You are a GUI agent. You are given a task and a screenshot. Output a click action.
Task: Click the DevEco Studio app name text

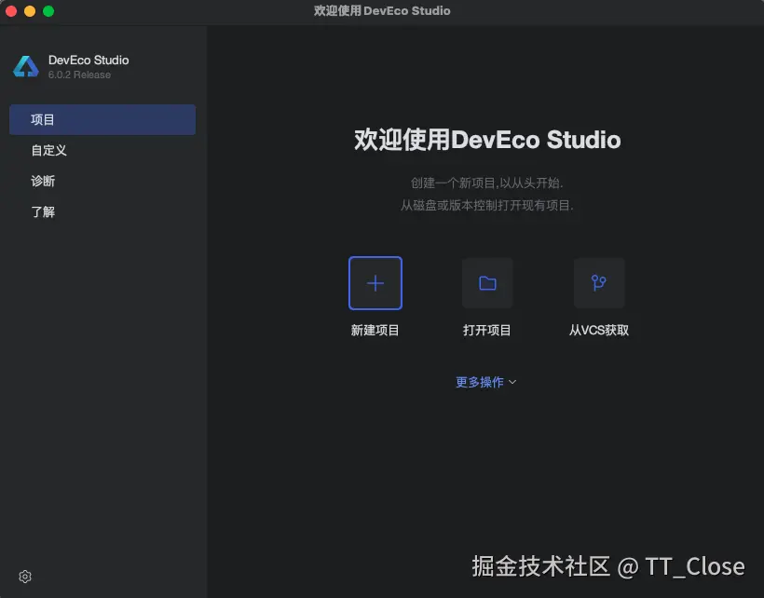click(x=89, y=60)
